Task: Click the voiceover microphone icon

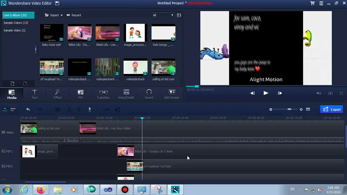Action: coord(89,109)
